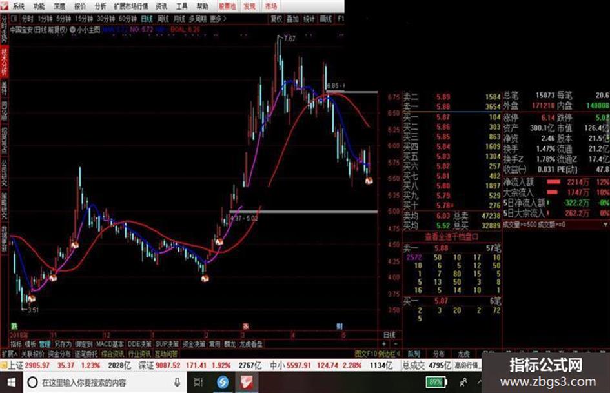Click the 复权 button
This screenshot has width=610, height=393.
coord(276,19)
